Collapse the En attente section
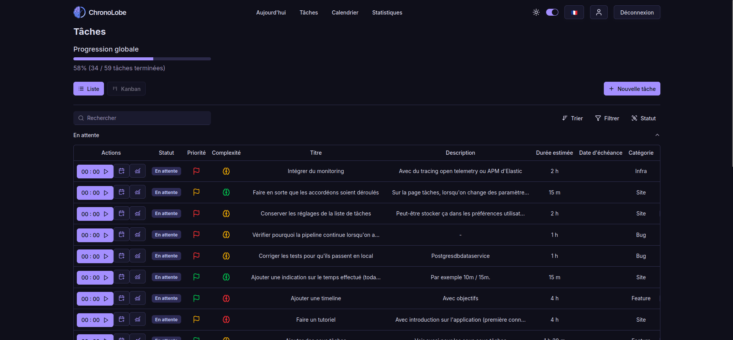Image resolution: width=733 pixels, height=340 pixels. 657,135
